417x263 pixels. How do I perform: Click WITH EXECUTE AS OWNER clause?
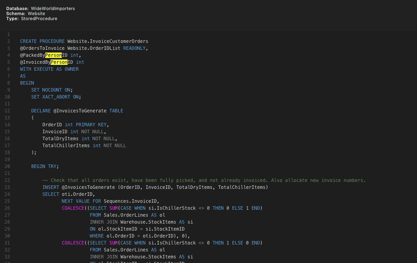point(49,69)
